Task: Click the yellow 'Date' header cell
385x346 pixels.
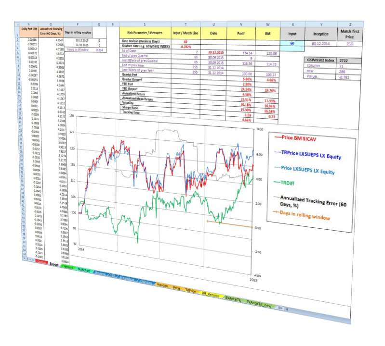Action: tap(213, 33)
